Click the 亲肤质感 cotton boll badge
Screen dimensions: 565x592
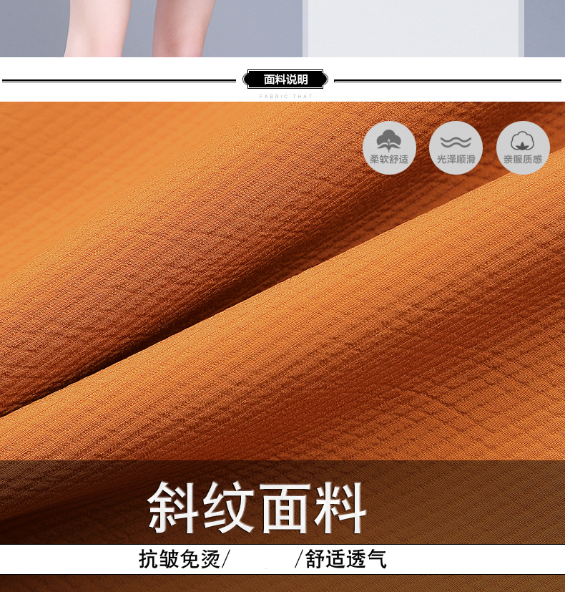(x=523, y=147)
